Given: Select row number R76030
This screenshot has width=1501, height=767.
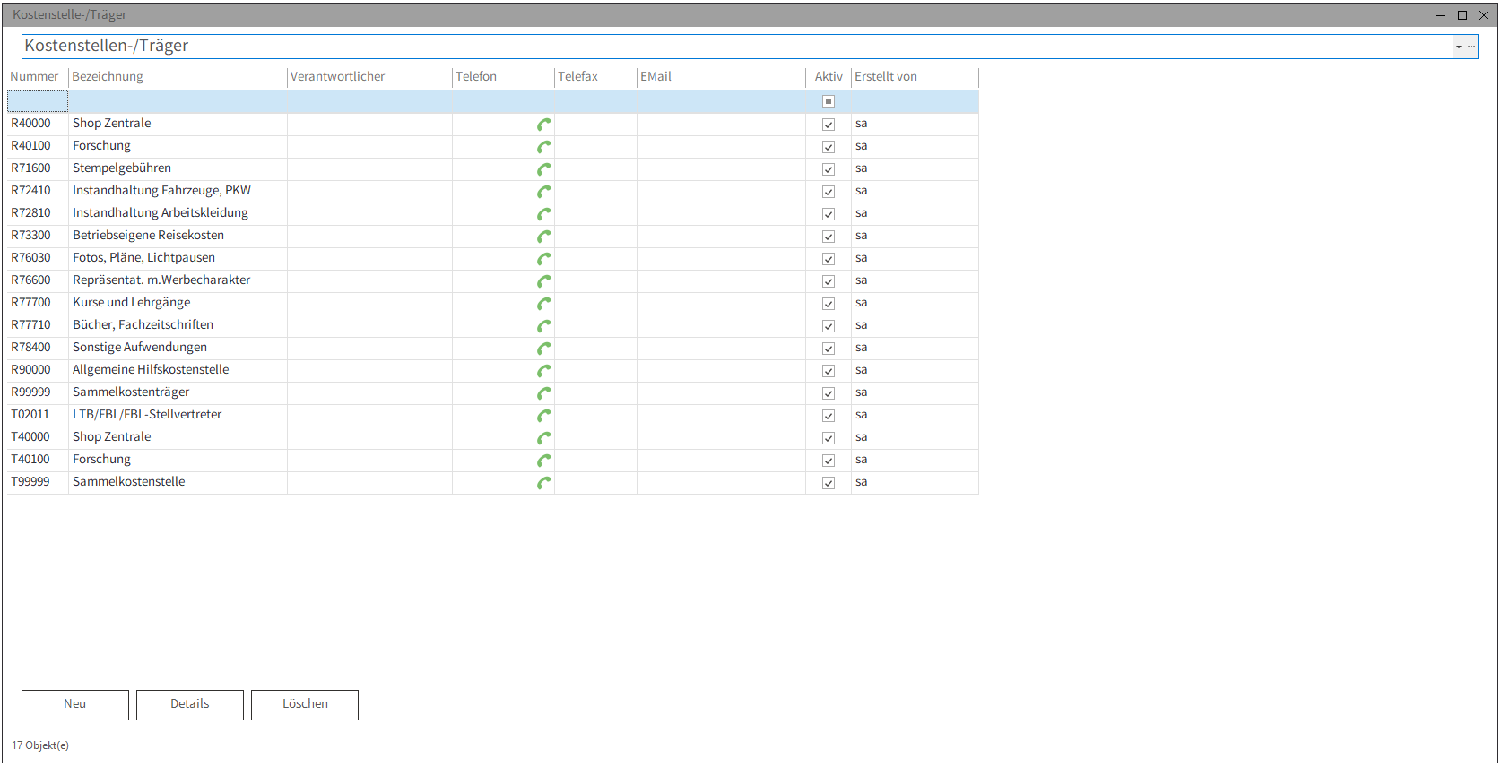Looking at the screenshot, I should click(30, 258).
